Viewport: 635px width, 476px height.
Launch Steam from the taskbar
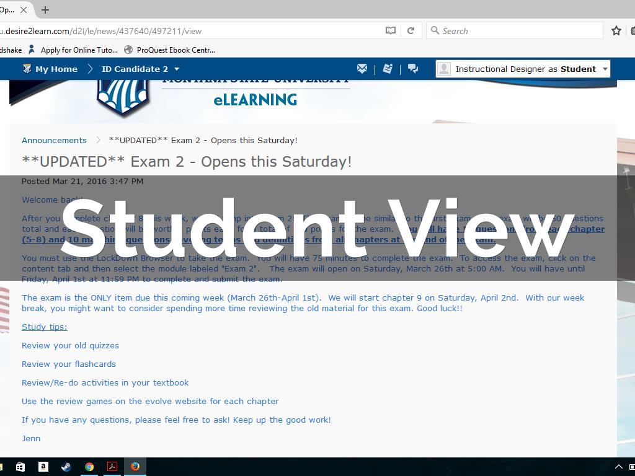coord(66,467)
